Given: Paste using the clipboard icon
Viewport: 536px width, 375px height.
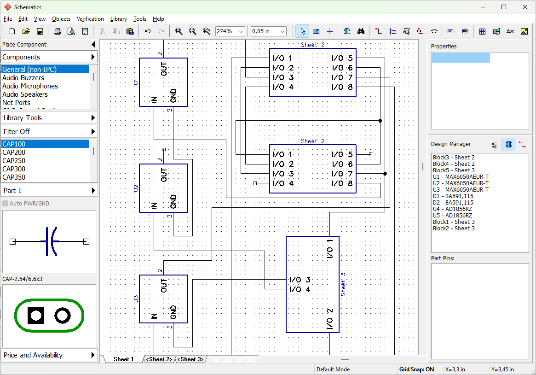Looking at the screenshot, I should tap(130, 31).
